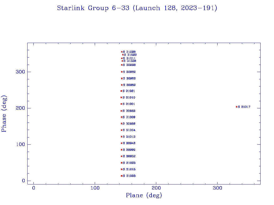274x205 pixels.
Task: Click the x-axis tick label '100'
Action: tap(95, 188)
